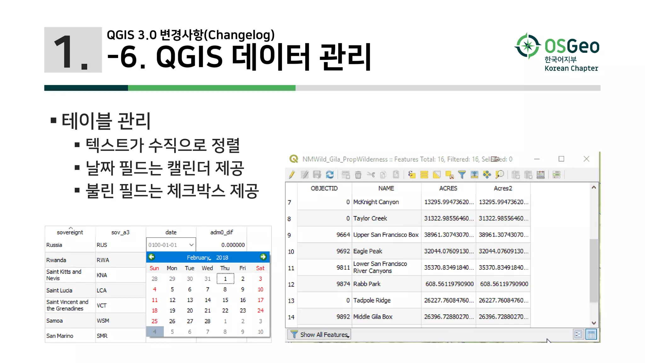The height and width of the screenshot is (363, 645).
Task: Click the 2018 year in calendar header
Action: 222,257
